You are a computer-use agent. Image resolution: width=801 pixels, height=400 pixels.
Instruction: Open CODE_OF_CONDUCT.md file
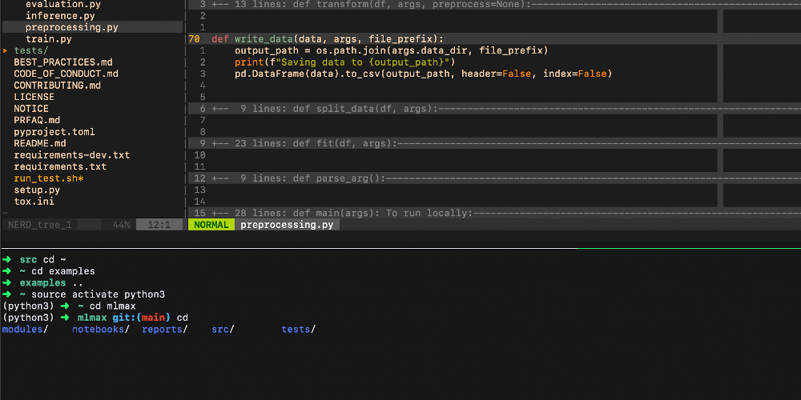(66, 74)
